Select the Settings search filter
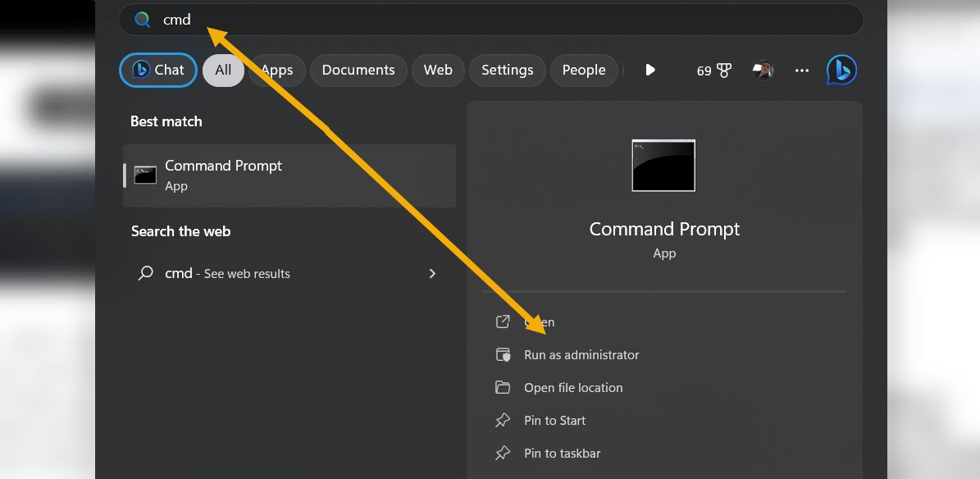Viewport: 980px width, 479px height. point(507,71)
